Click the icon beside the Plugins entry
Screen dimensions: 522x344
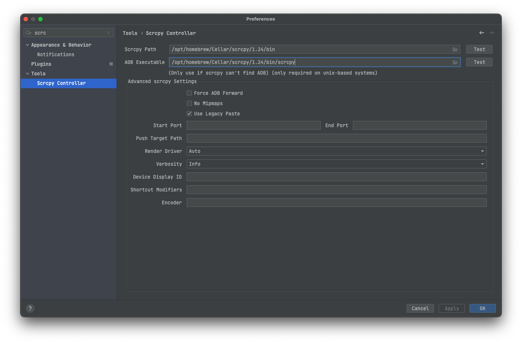click(x=111, y=64)
